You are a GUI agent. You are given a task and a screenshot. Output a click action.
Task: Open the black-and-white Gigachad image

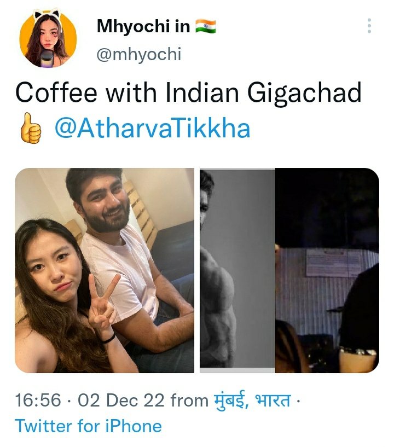click(x=237, y=270)
